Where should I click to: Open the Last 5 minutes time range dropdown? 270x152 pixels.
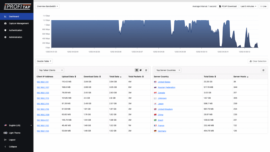(248, 6)
